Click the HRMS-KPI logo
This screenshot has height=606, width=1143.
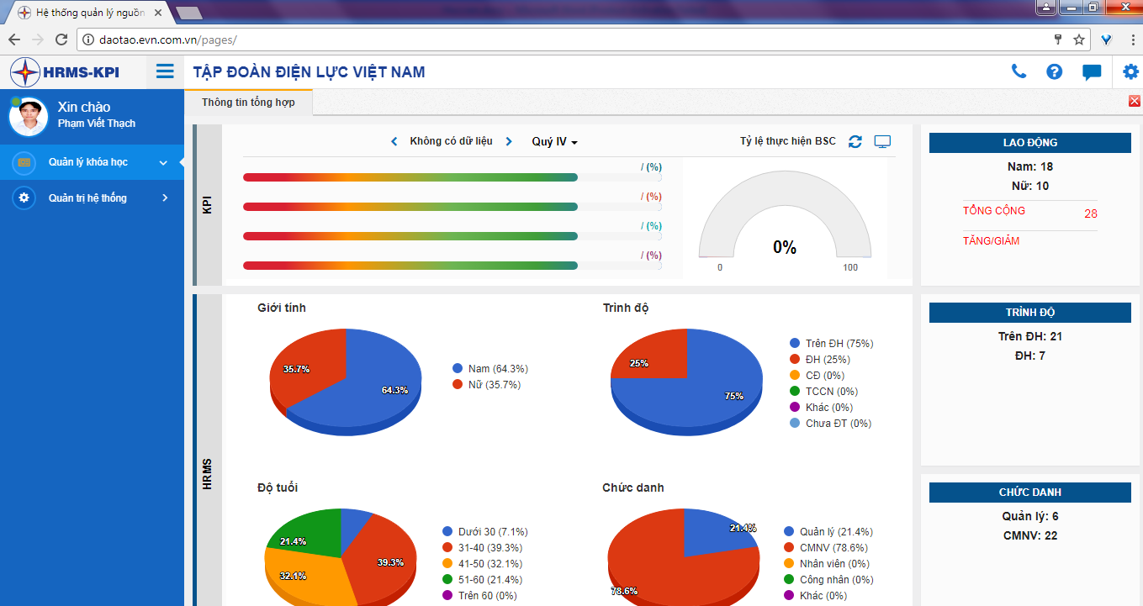(x=65, y=72)
